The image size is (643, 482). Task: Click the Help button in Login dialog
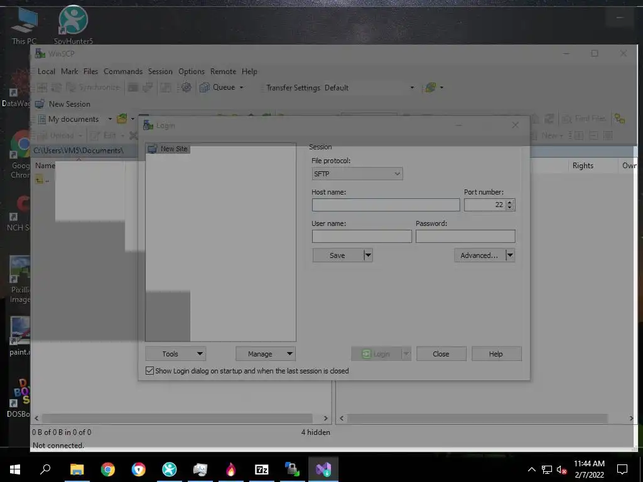tap(496, 354)
